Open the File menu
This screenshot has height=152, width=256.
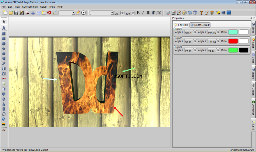(4, 7)
